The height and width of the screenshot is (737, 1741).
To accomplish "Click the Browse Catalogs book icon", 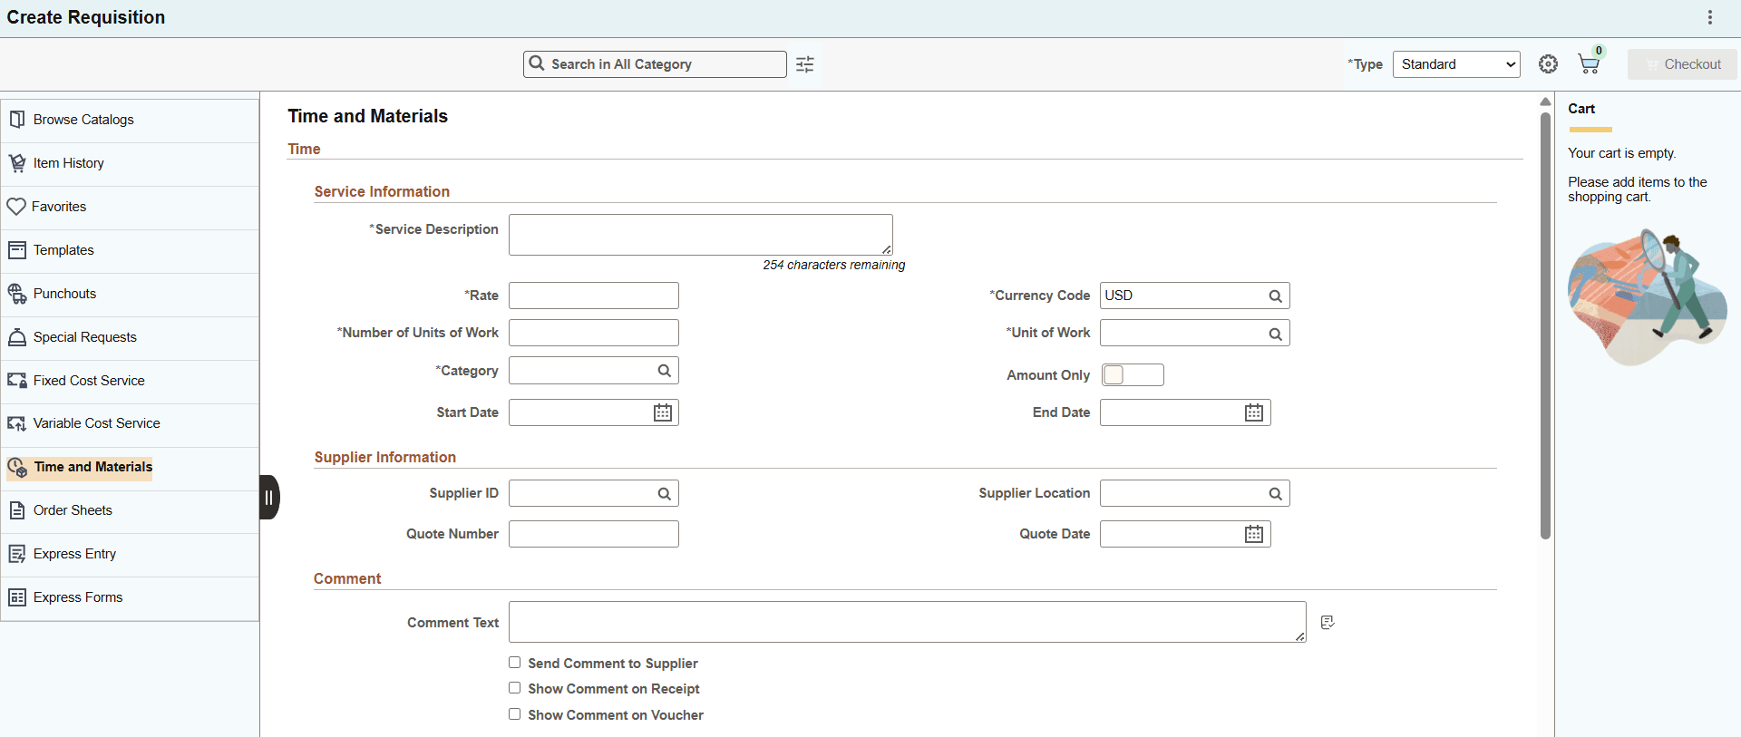I will tap(17, 120).
